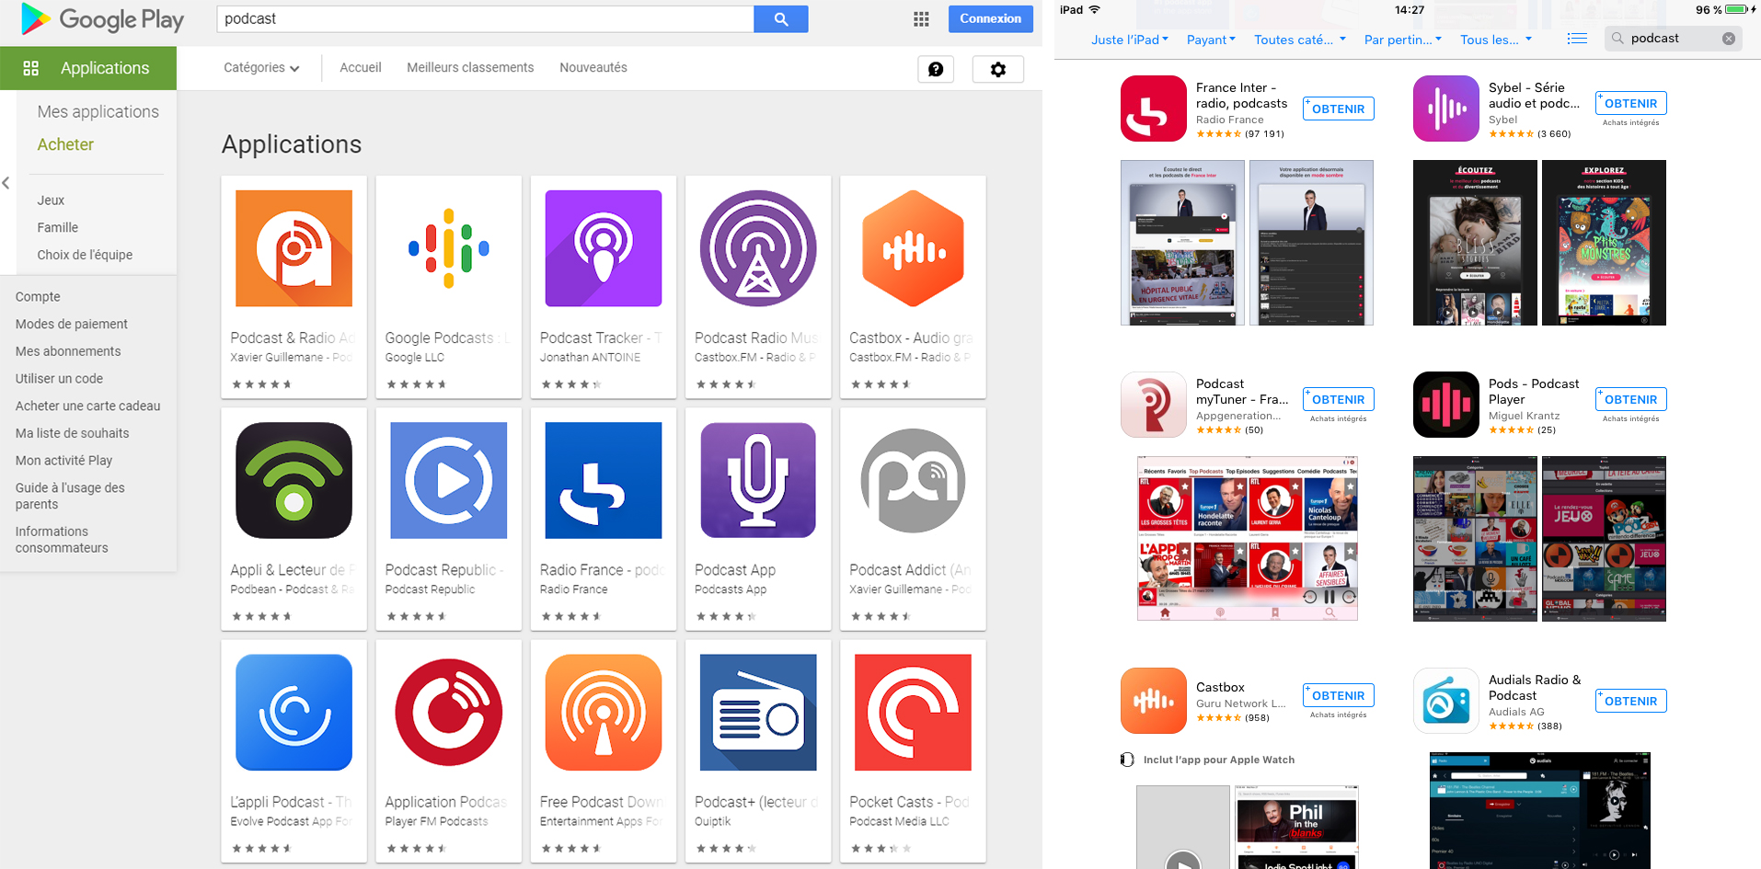Click the Google Play search input field

485,19
